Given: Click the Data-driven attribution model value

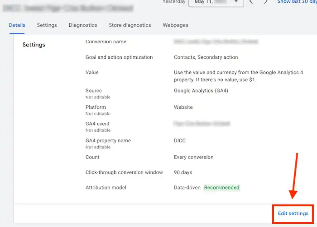Looking at the screenshot, I should (x=187, y=187).
